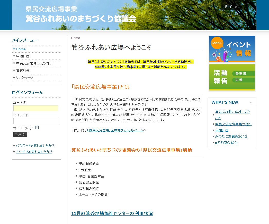Open 県民交流広場事業の紹介 in main menu
Screen dimensions: 269x224
point(34,63)
